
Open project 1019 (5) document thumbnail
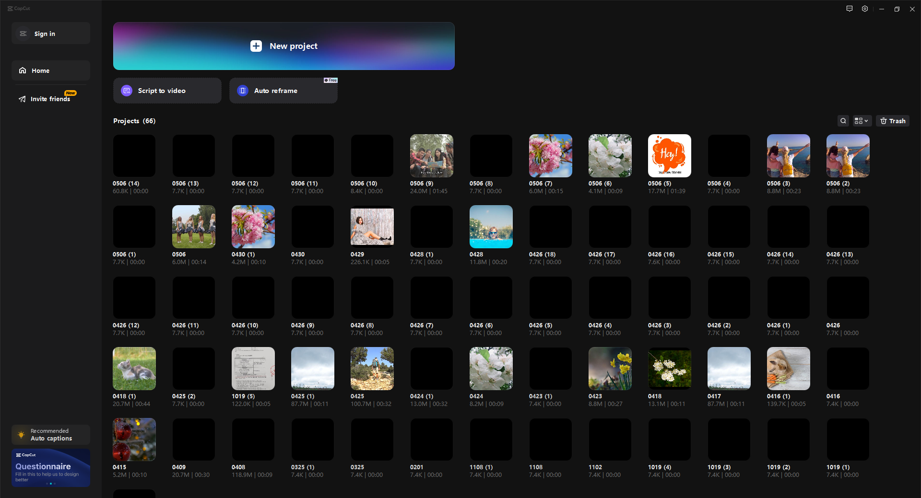[x=253, y=369]
